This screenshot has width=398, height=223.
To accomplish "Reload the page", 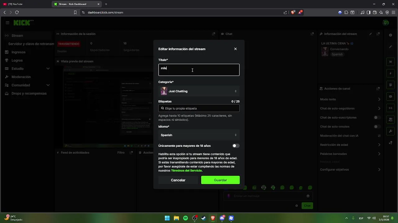I will (x=17, y=12).
